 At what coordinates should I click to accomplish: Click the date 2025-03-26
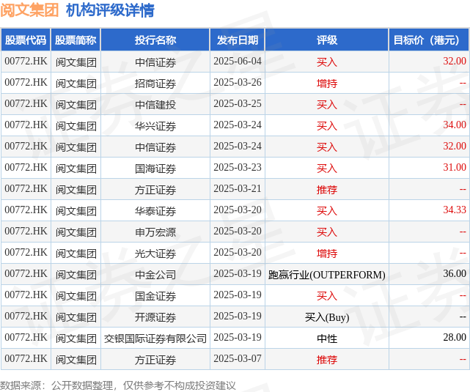pyautogui.click(x=238, y=83)
